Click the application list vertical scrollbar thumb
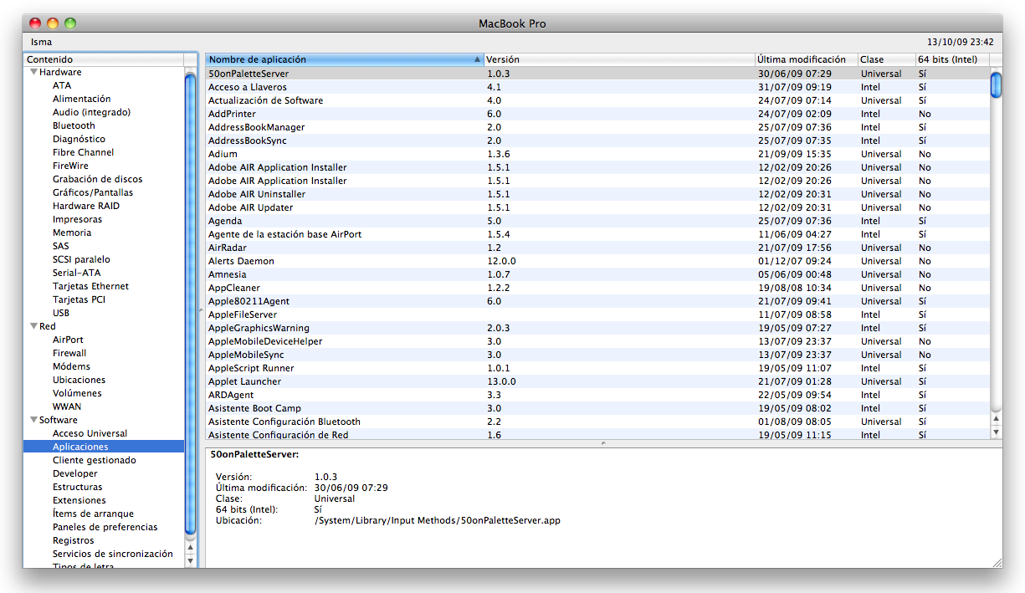Image resolution: width=1025 pixels, height=593 pixels. click(996, 84)
